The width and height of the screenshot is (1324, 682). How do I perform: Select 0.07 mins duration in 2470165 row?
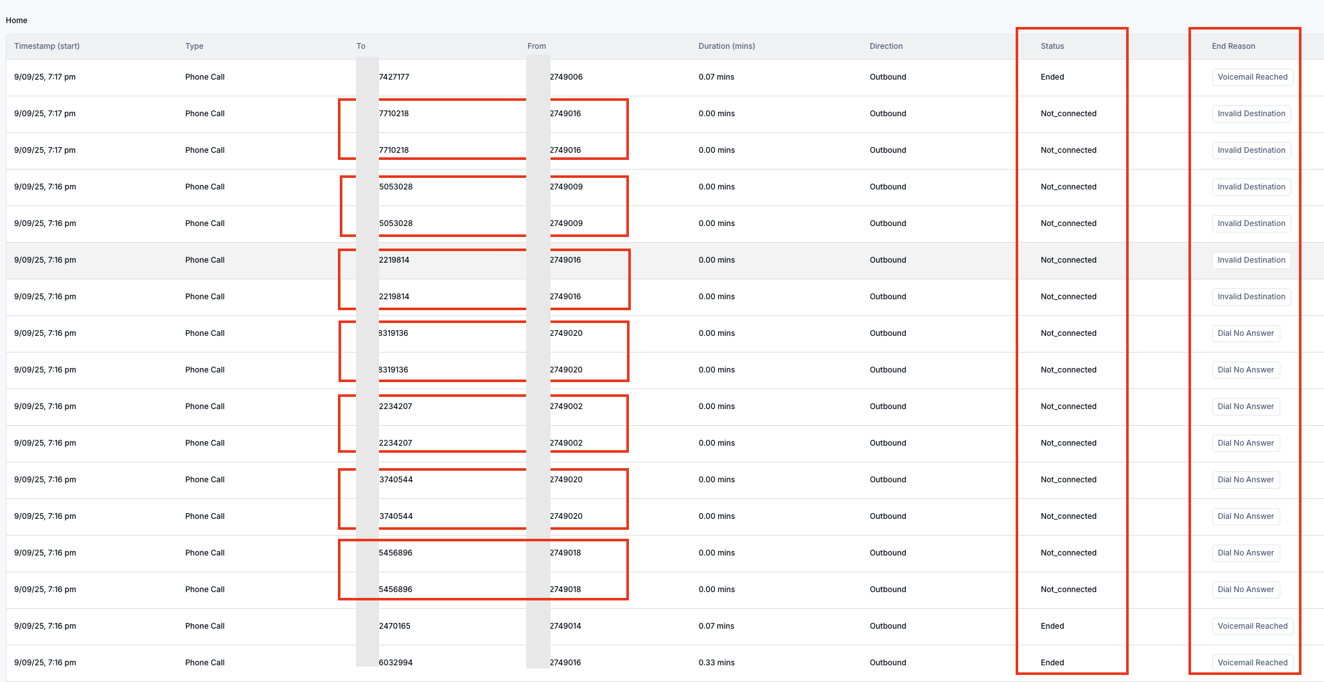click(x=716, y=626)
